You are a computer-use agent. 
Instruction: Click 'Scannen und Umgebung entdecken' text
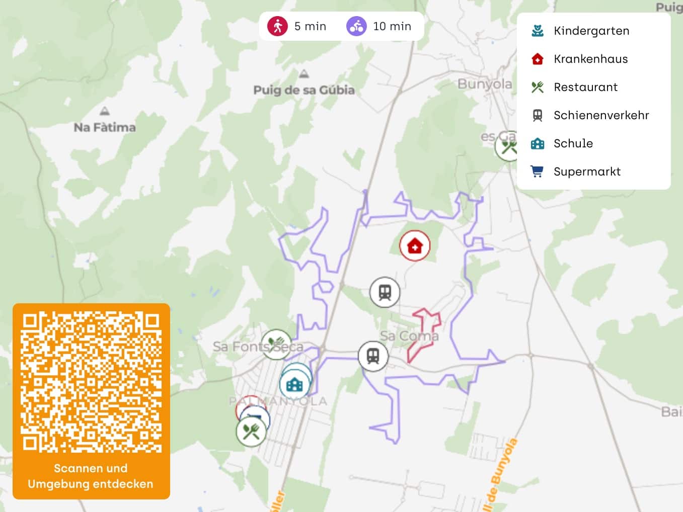91,476
